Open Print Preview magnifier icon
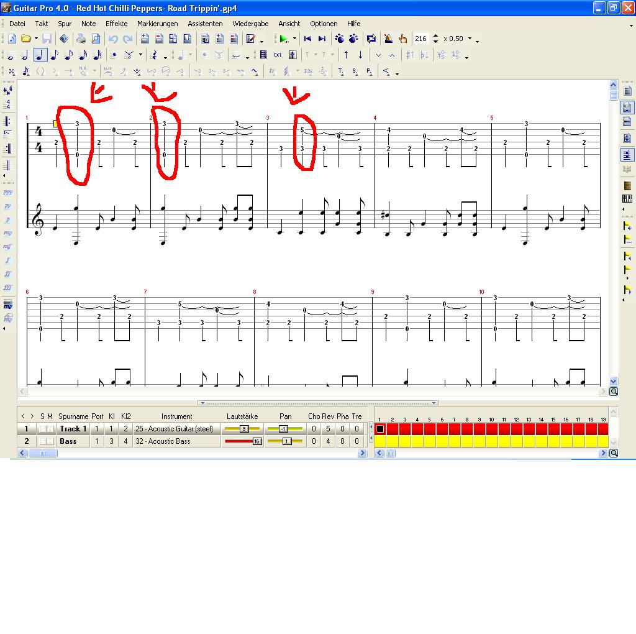 click(96, 39)
